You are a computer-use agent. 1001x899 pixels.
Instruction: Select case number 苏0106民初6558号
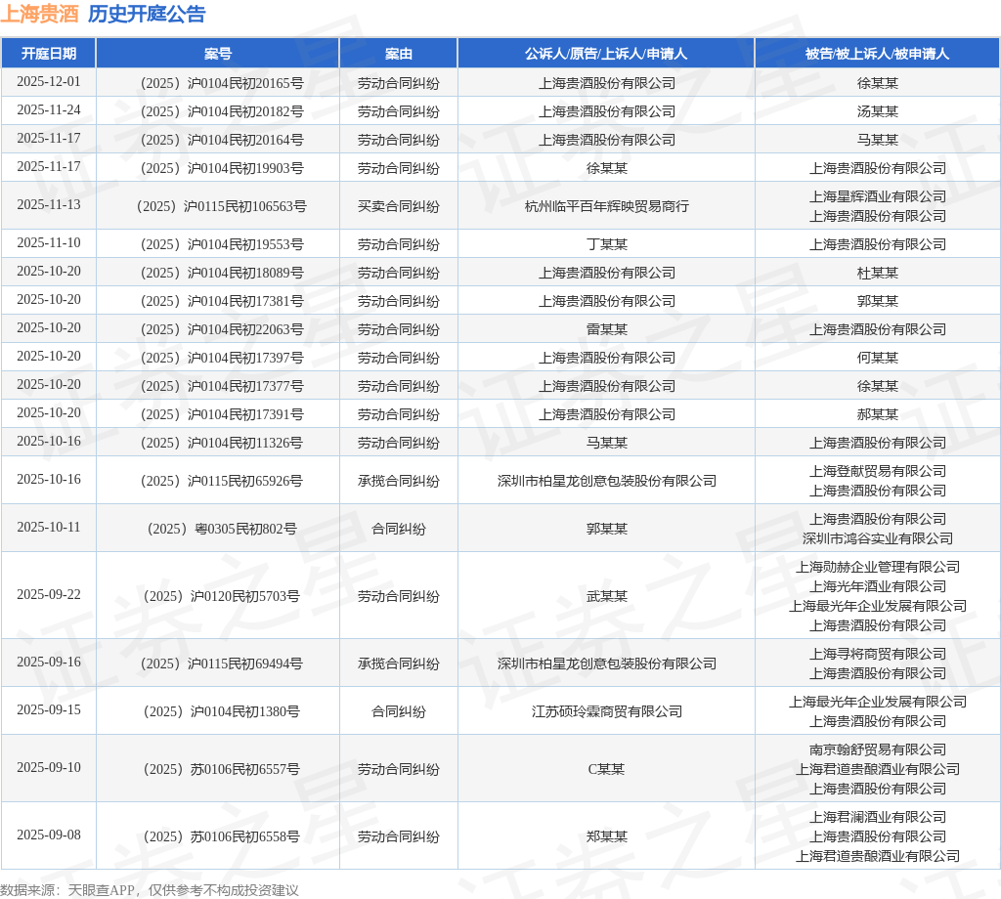click(222, 836)
